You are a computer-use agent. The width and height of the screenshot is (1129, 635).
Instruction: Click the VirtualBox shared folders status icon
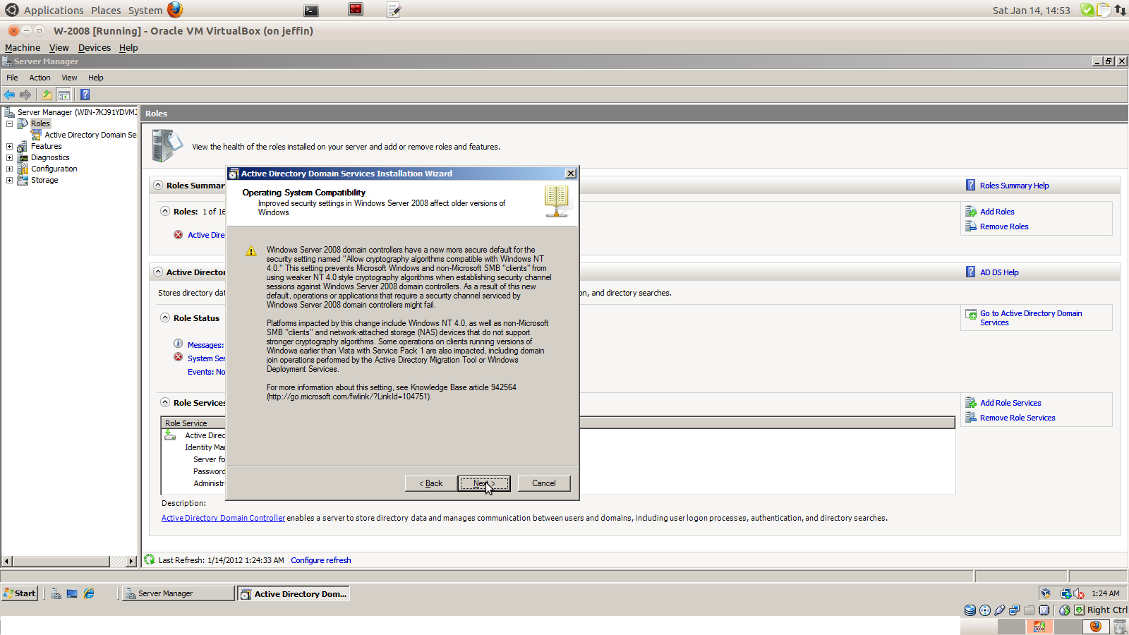[1030, 610]
